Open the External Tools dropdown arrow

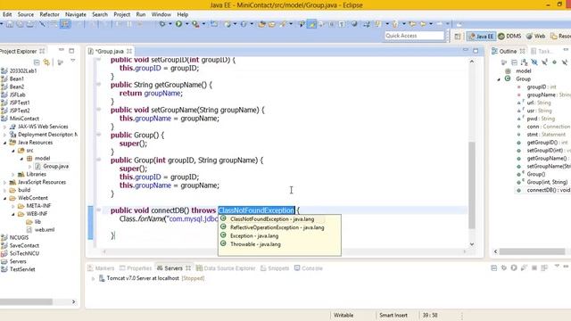[x=203, y=24]
